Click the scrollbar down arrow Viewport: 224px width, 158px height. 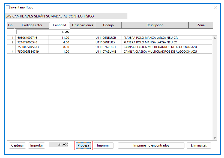[214, 138]
